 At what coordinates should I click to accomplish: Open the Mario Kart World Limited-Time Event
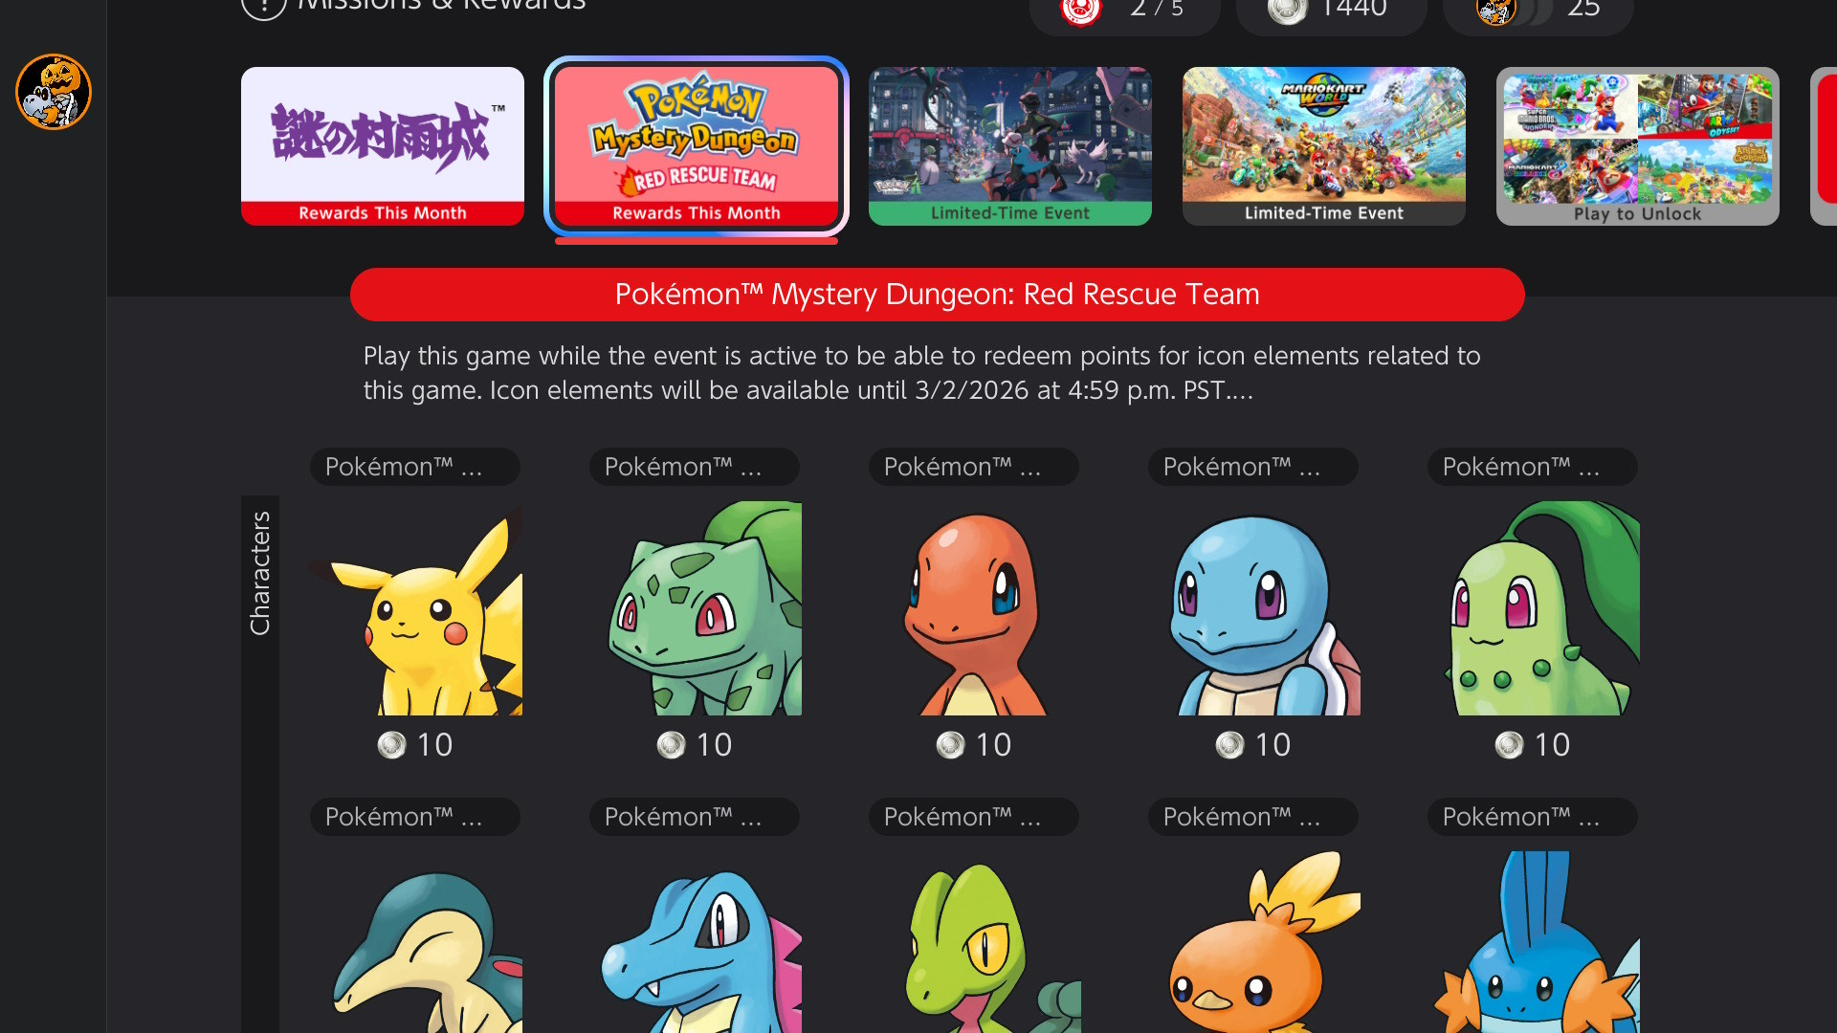coord(1324,145)
